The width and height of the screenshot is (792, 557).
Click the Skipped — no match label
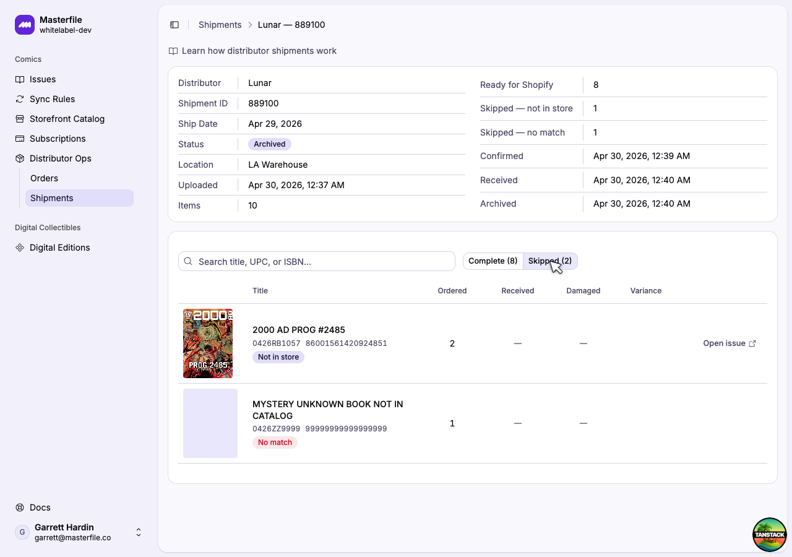click(523, 132)
